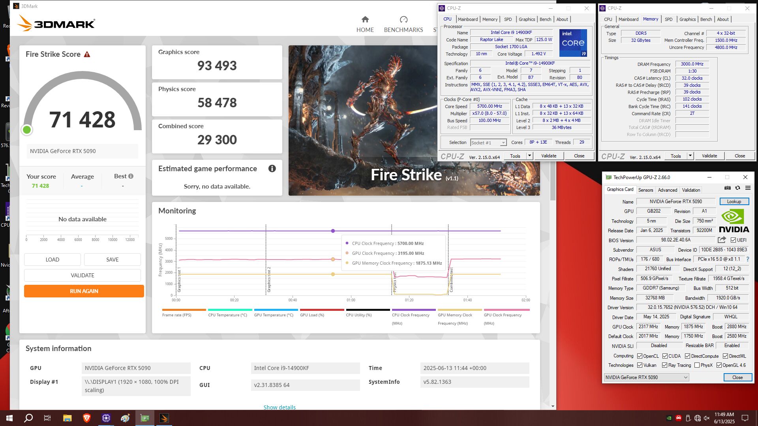Toggle the OpenCL checkbox
The width and height of the screenshot is (758, 426).
pos(640,356)
